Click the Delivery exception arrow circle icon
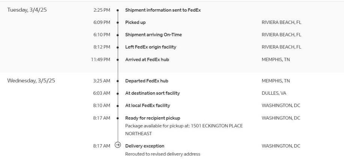 tap(118, 146)
